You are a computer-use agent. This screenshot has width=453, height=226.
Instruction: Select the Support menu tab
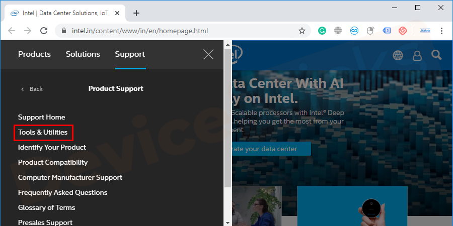130,54
